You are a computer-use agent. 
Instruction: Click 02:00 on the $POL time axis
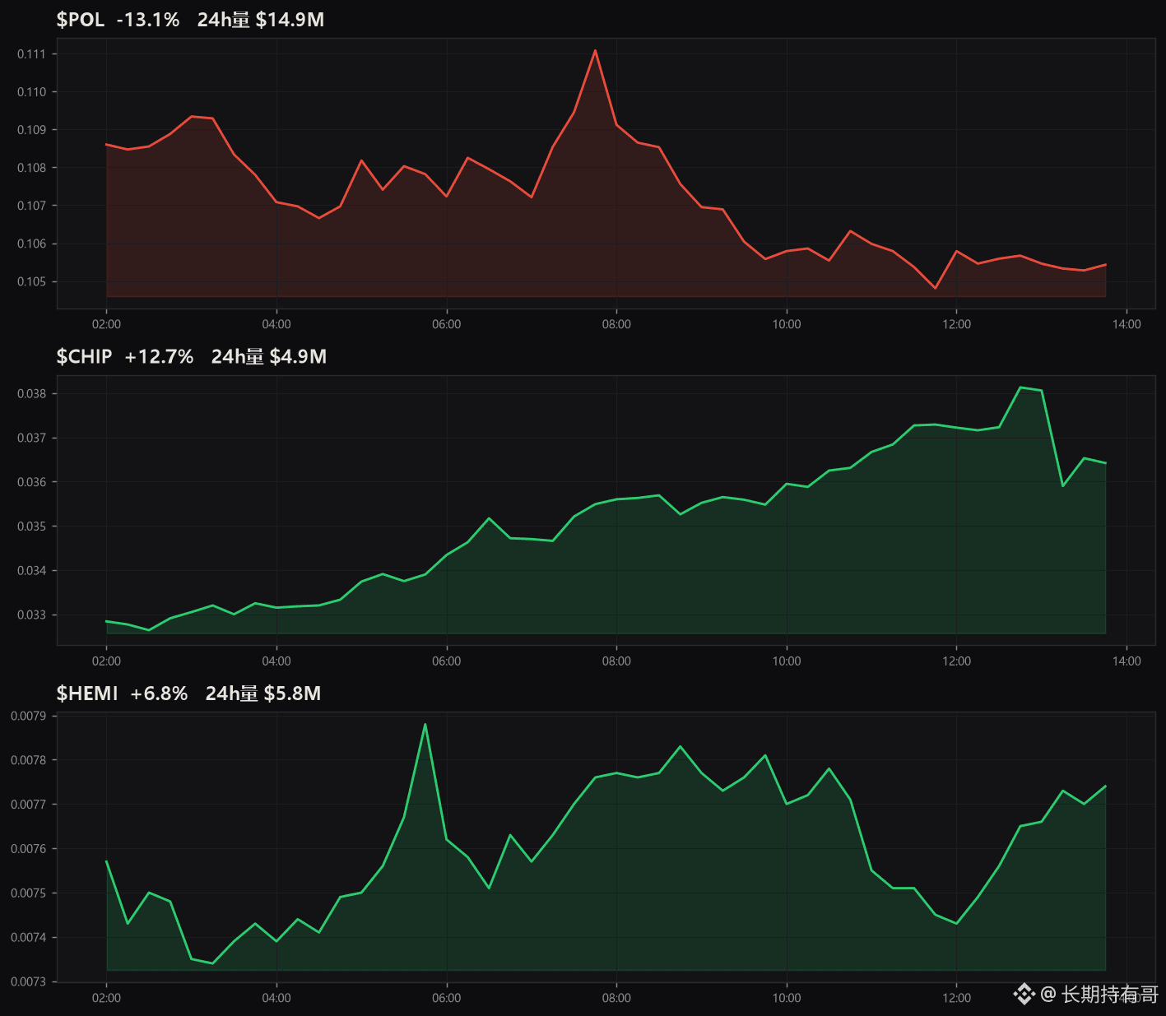pos(106,324)
